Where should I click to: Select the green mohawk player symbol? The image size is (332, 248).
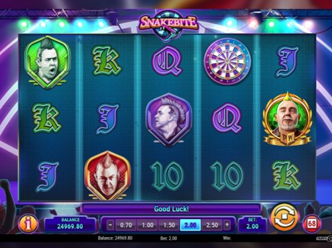[48, 63]
